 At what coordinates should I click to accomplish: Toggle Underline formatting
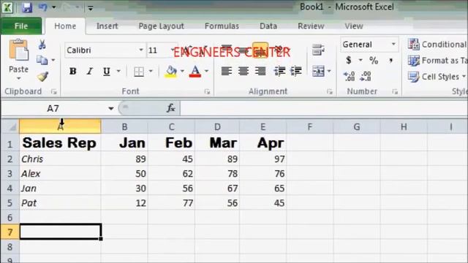click(x=107, y=72)
